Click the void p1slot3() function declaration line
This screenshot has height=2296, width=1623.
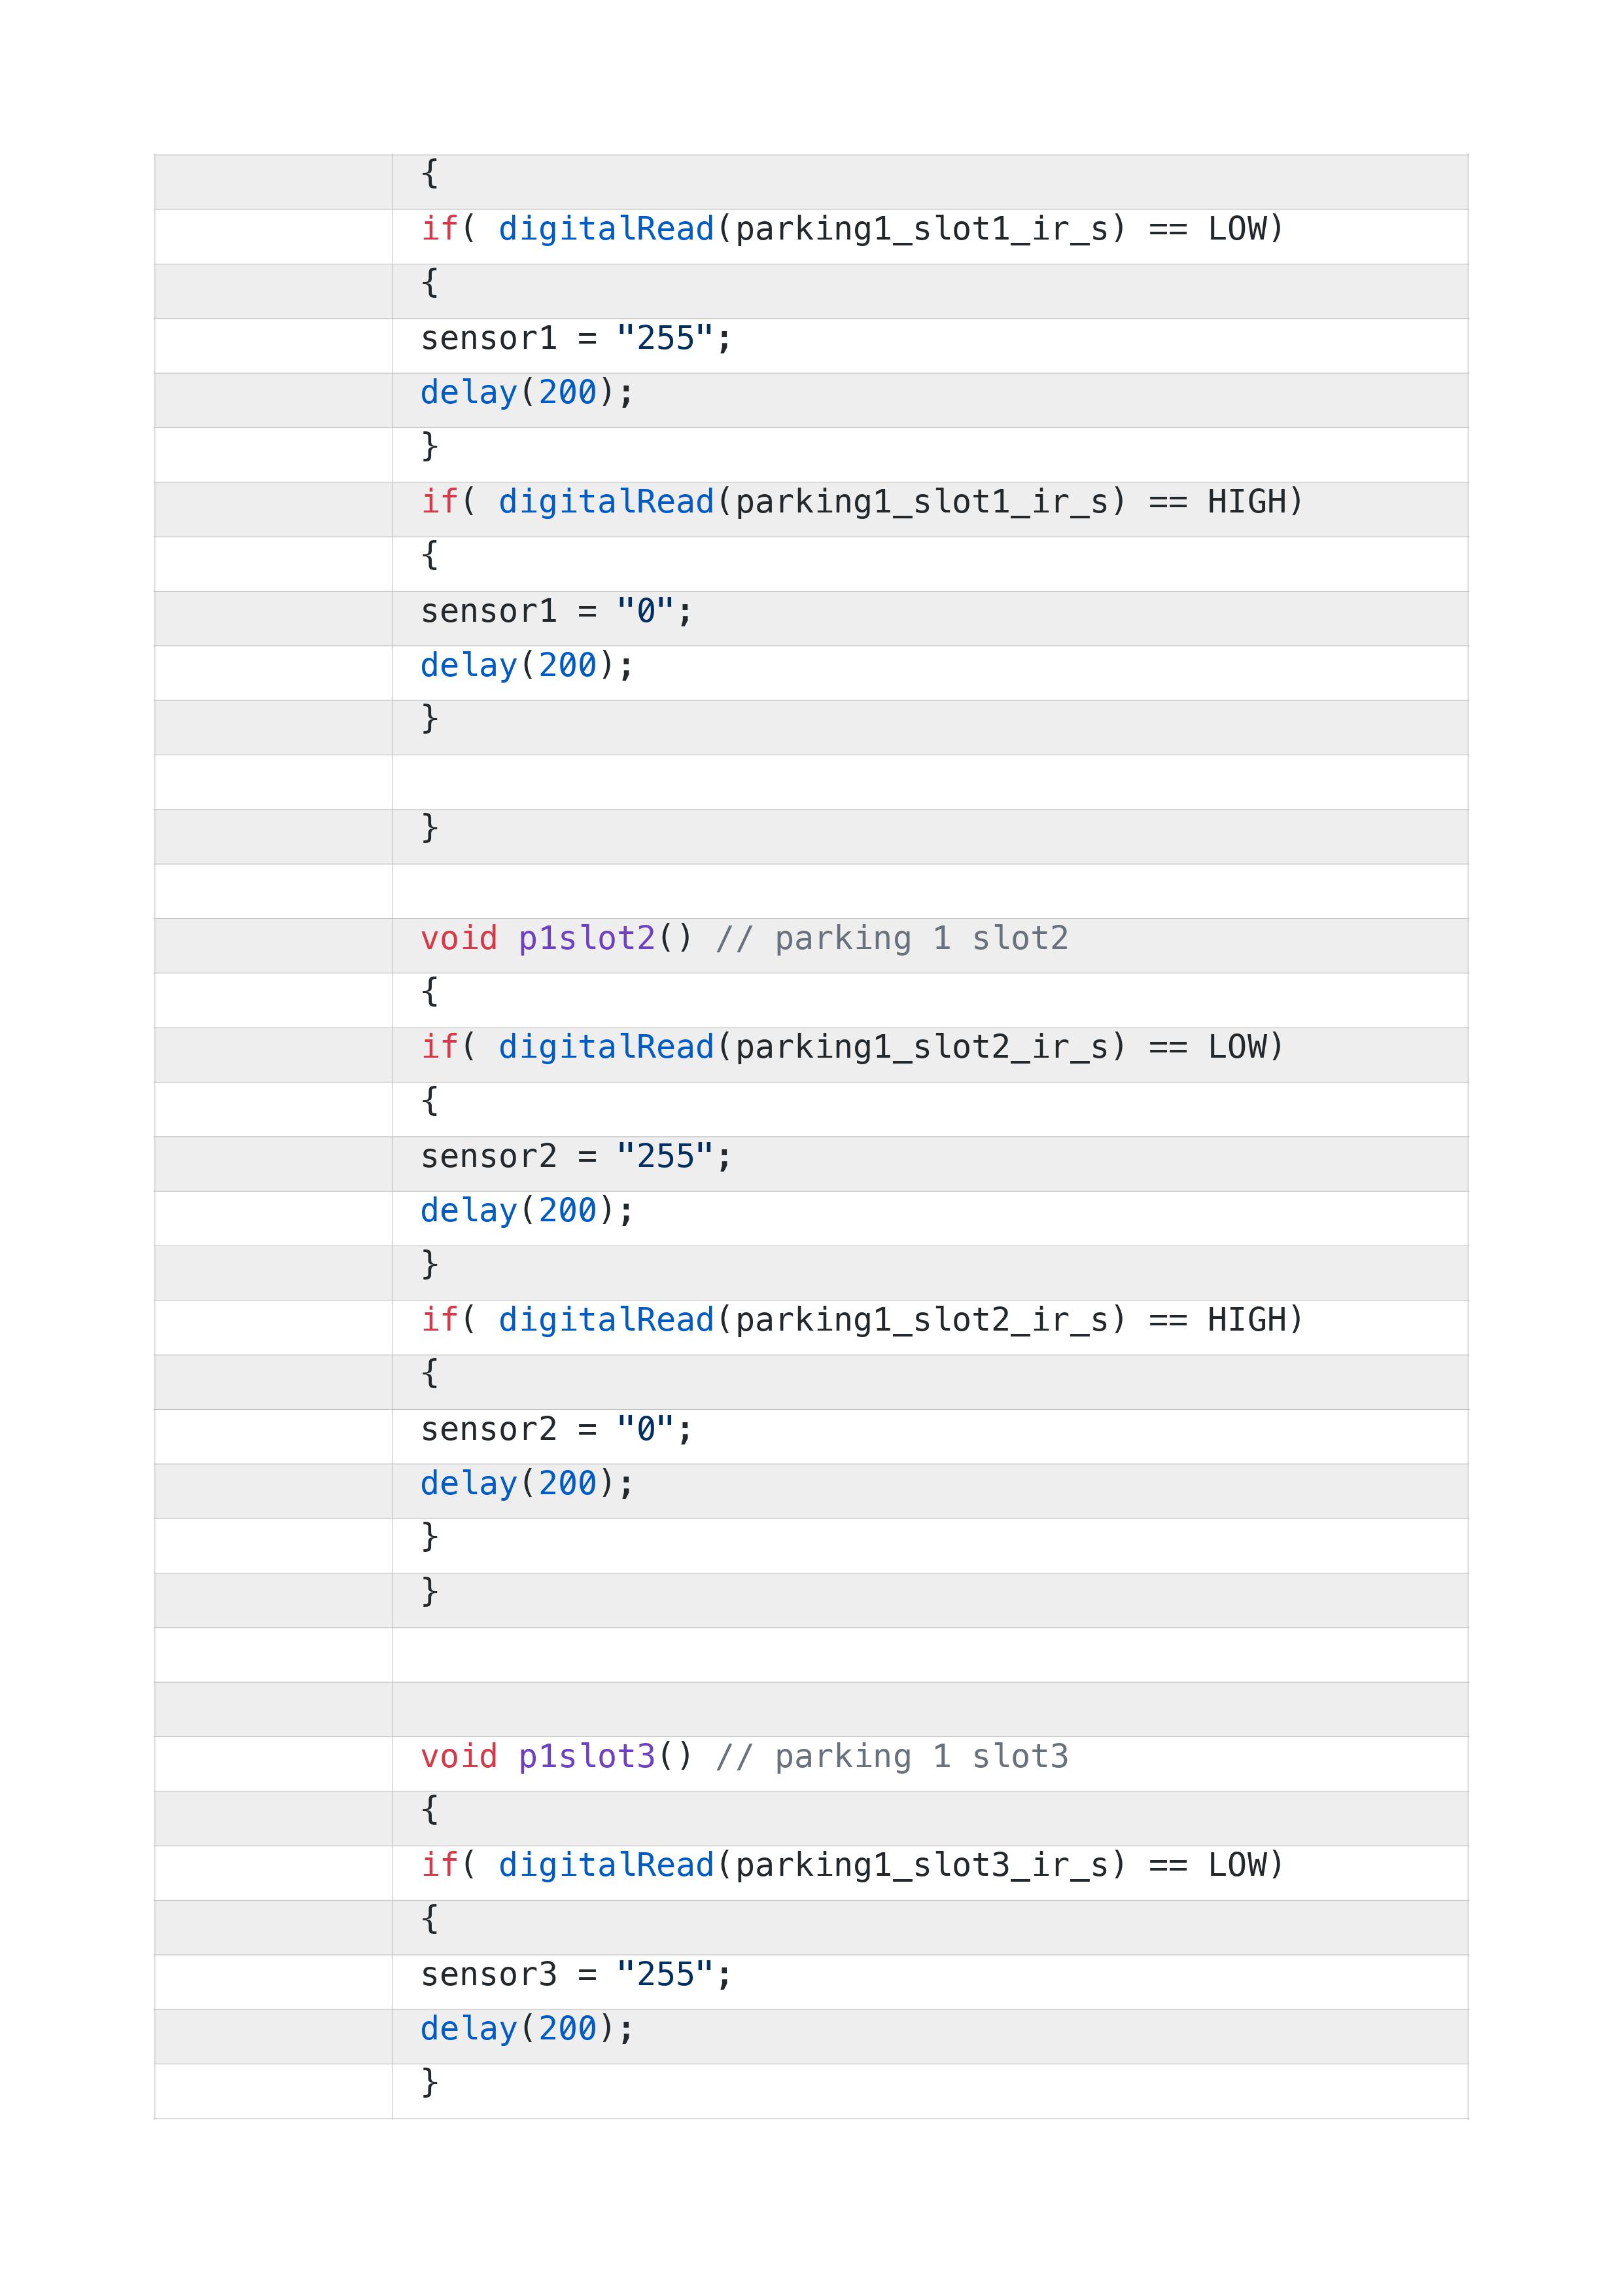coord(744,1756)
